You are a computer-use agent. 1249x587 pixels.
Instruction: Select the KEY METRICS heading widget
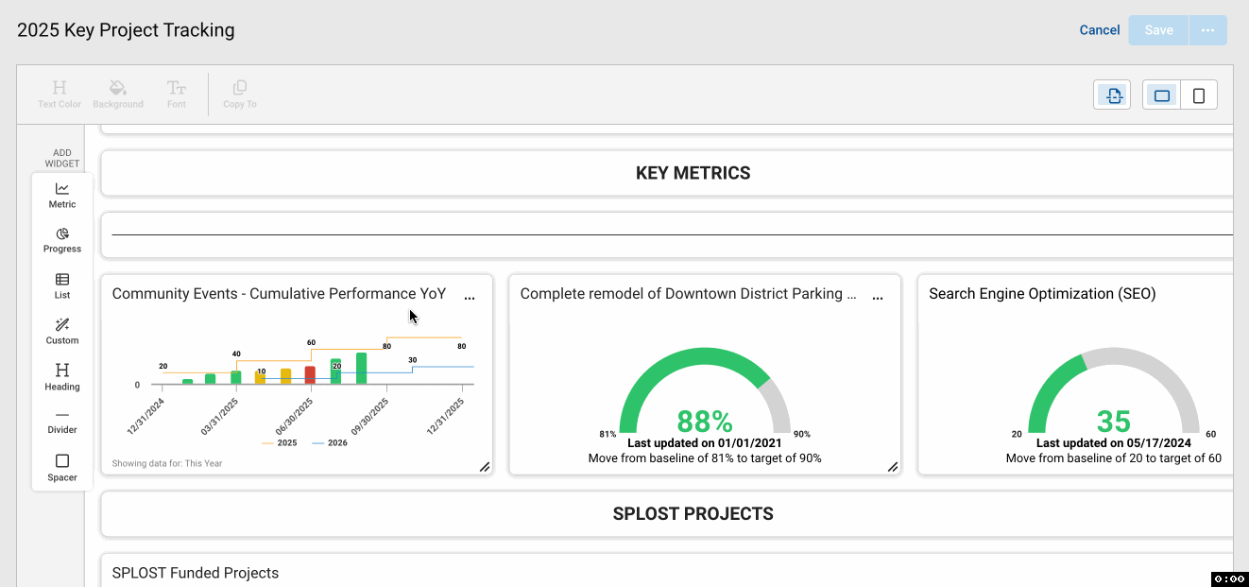tap(693, 173)
